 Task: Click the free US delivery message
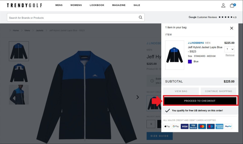[197, 111]
